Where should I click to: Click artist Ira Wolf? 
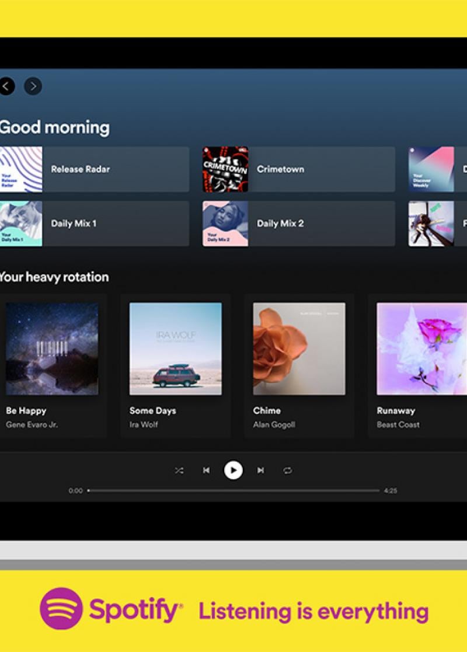(x=144, y=424)
